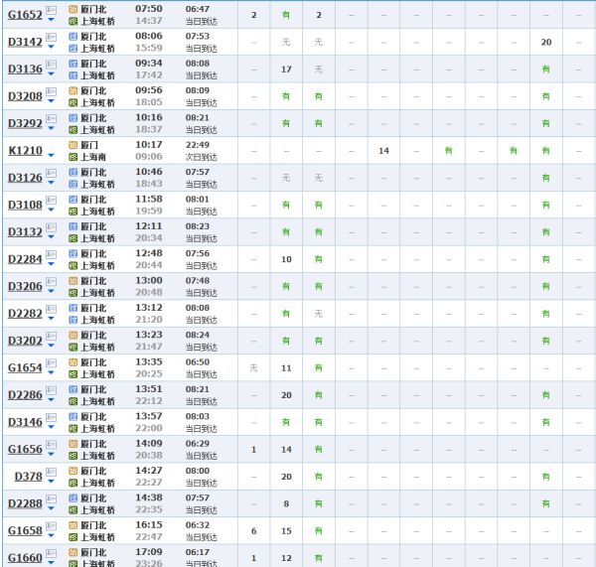The image size is (596, 567).
Task: Click the ID card icon next to D3142
Action: pyautogui.click(x=50, y=38)
